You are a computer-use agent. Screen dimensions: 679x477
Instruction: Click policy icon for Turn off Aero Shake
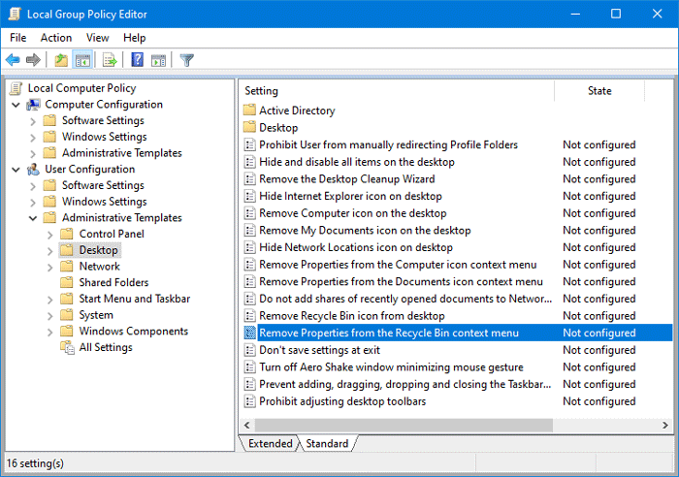click(249, 367)
